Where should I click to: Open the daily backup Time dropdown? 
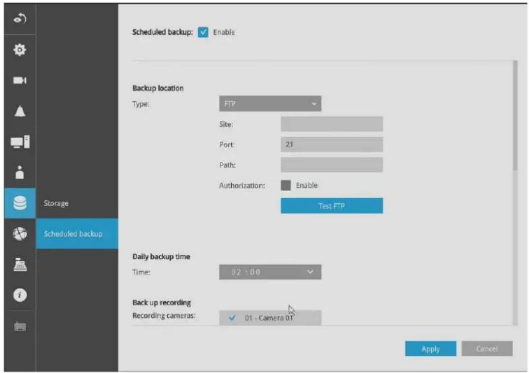click(270, 272)
